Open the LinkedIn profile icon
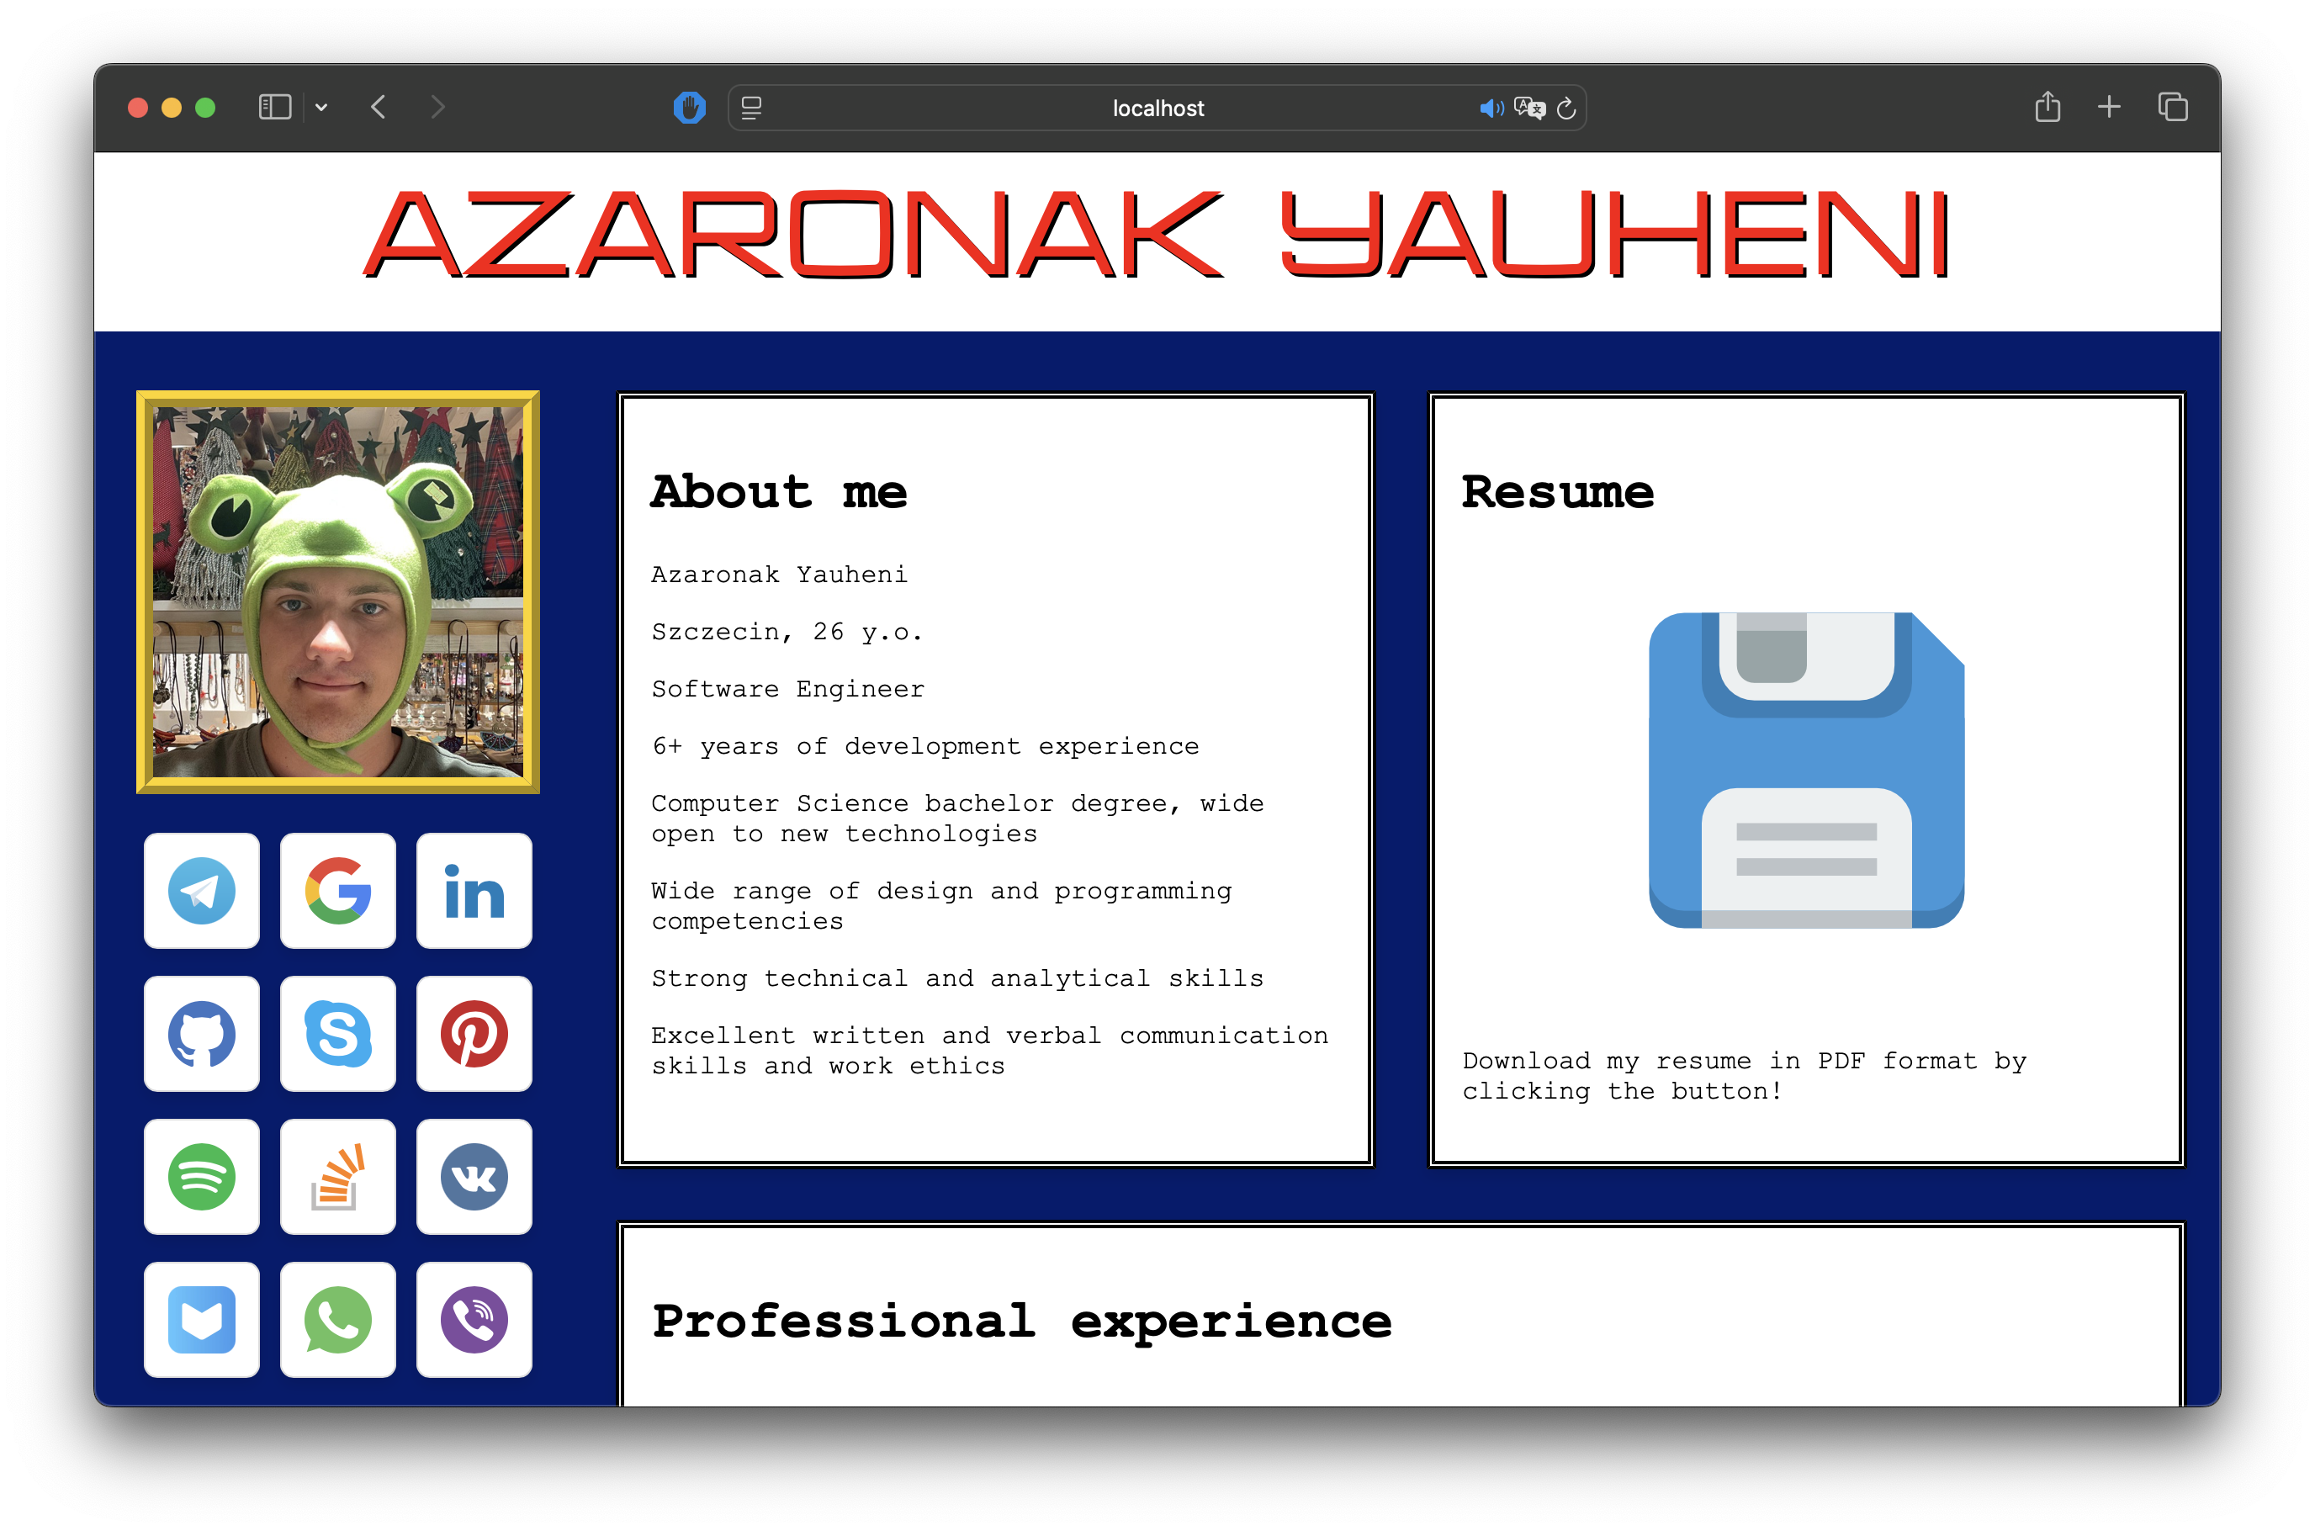2315x1531 pixels. click(x=474, y=891)
